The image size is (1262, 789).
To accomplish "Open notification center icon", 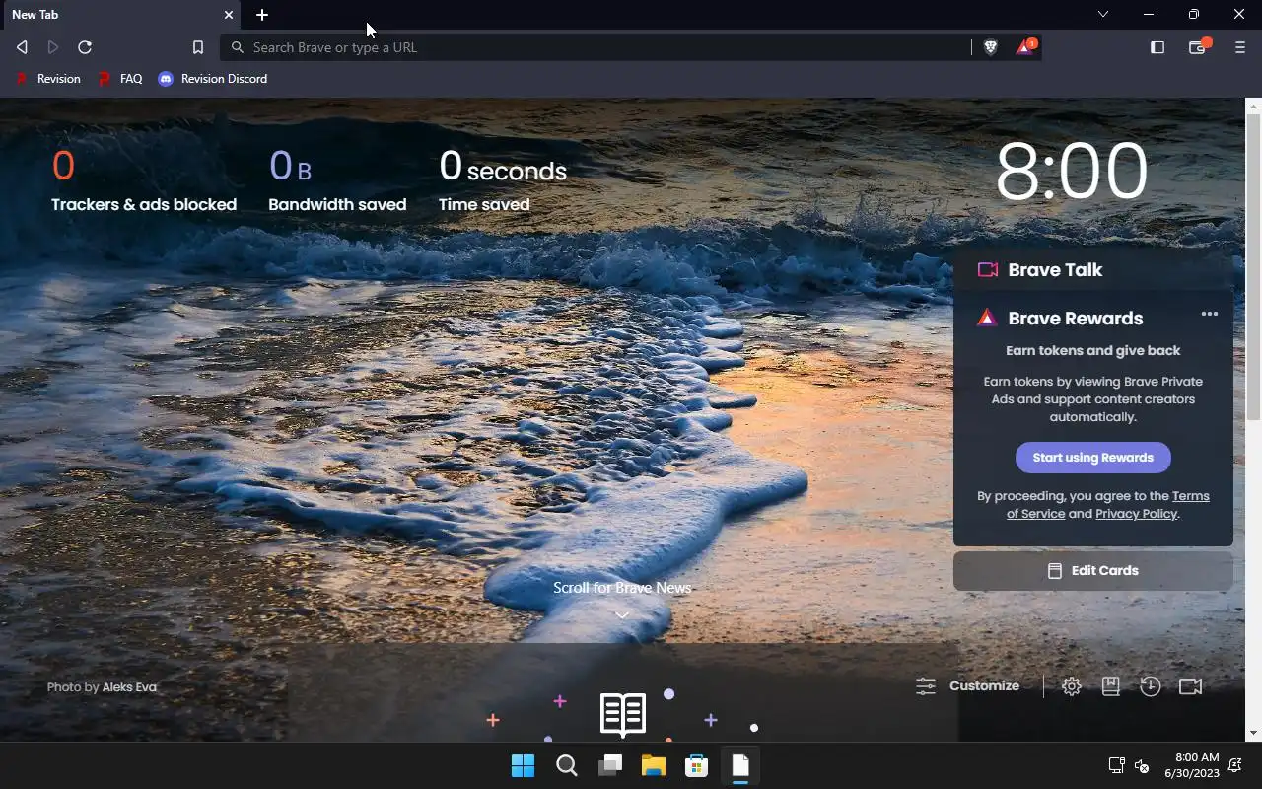I will pyautogui.click(x=1236, y=765).
